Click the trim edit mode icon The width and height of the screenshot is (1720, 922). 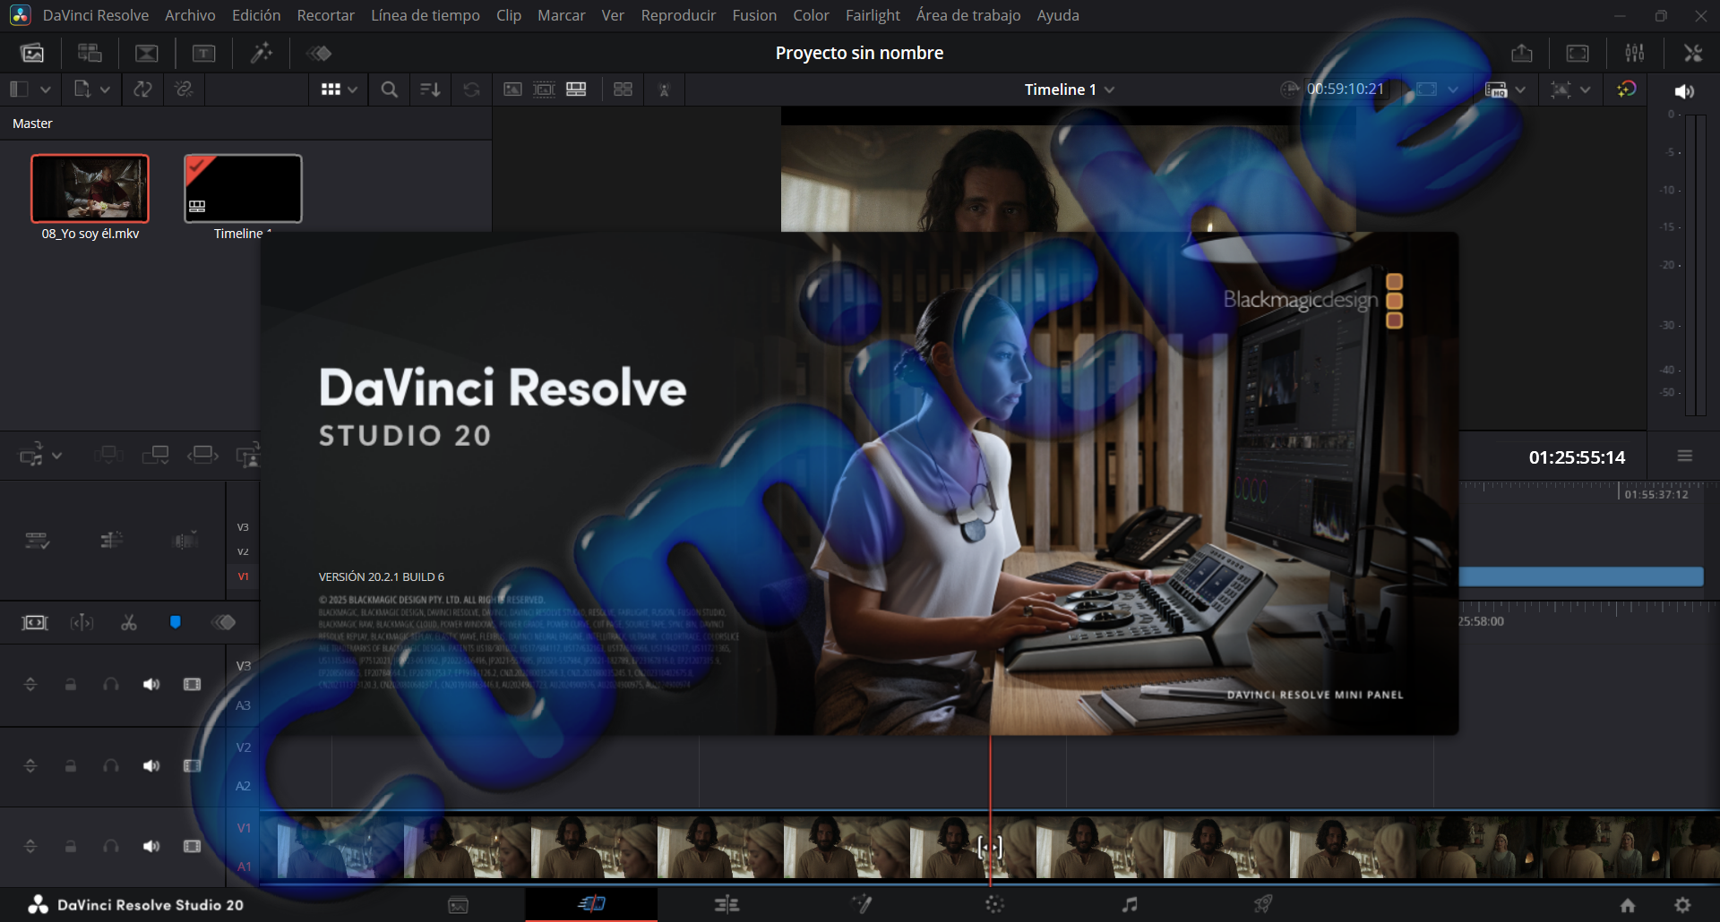(82, 622)
